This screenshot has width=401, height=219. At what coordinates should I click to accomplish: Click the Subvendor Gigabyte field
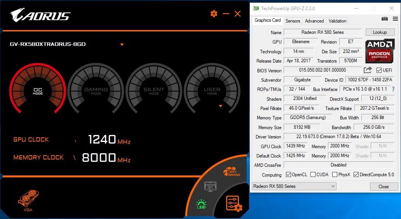303,80
